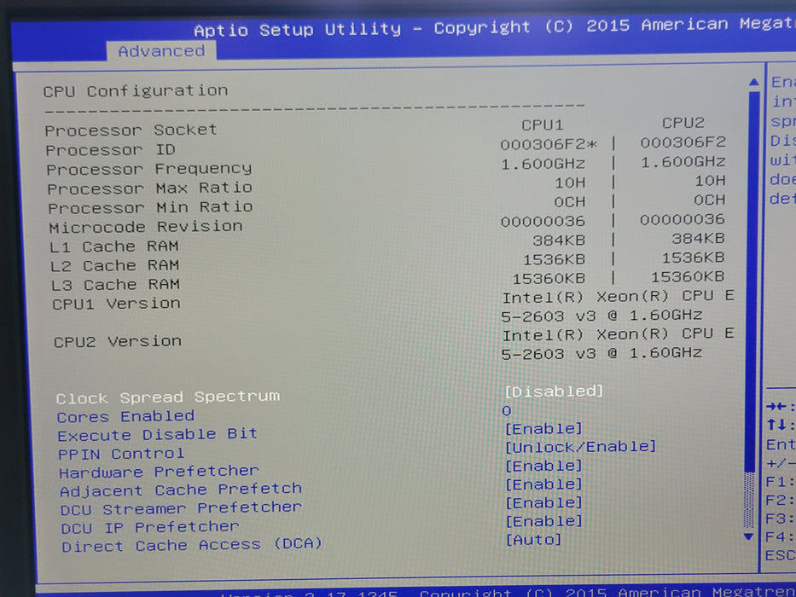
Task: Select the DCU IP Prefetcher option
Action: tap(150, 528)
